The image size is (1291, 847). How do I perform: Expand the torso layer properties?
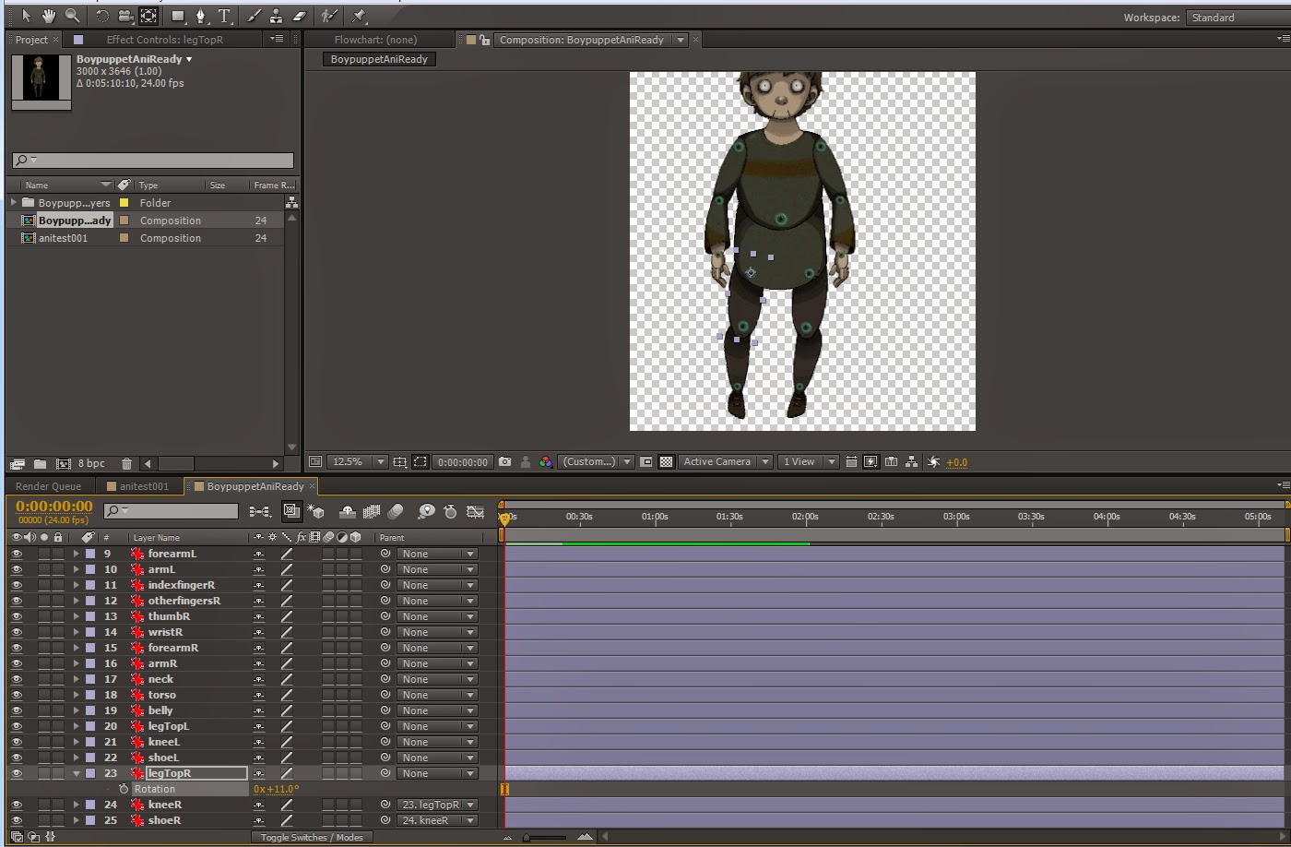pyautogui.click(x=77, y=695)
